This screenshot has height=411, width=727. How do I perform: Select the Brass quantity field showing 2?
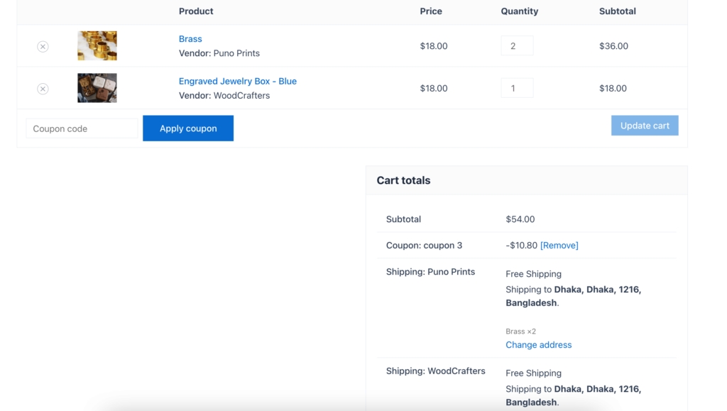[x=517, y=45]
